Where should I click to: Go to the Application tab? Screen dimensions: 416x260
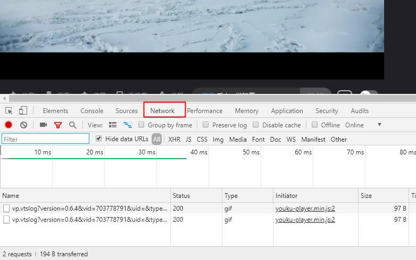287,111
